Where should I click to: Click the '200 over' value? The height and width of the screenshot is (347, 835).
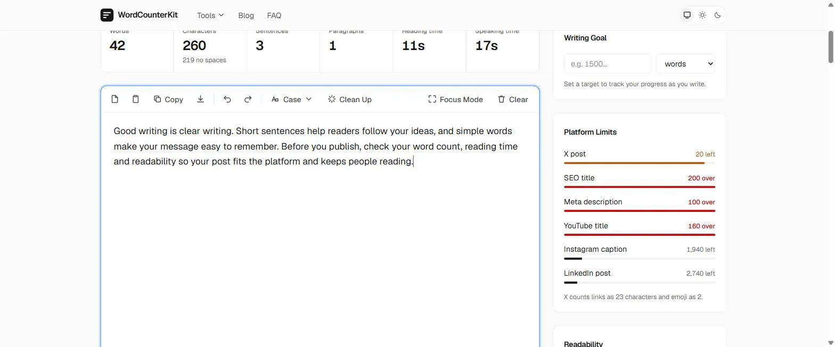tap(701, 178)
